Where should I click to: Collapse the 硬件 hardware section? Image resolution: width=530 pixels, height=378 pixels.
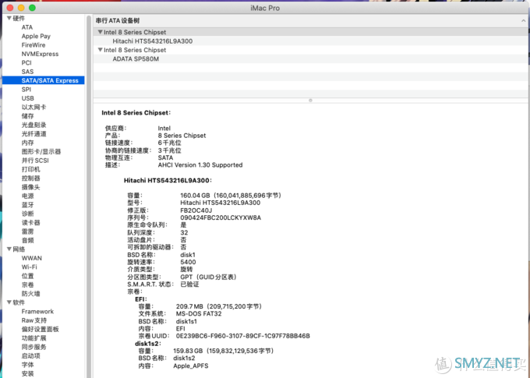[x=9, y=18]
